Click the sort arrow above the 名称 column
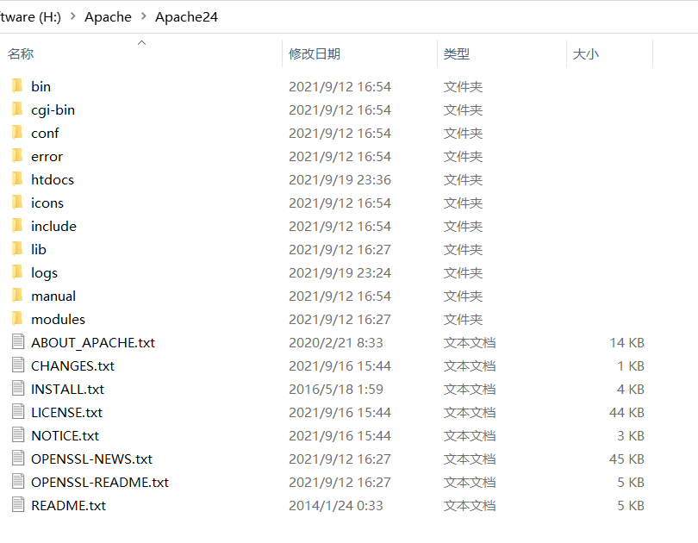The height and width of the screenshot is (543, 698). click(142, 41)
